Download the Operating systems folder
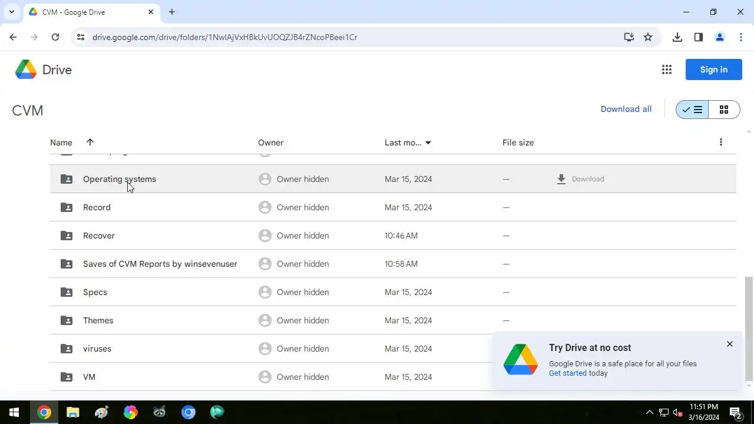The width and height of the screenshot is (754, 424). [580, 179]
